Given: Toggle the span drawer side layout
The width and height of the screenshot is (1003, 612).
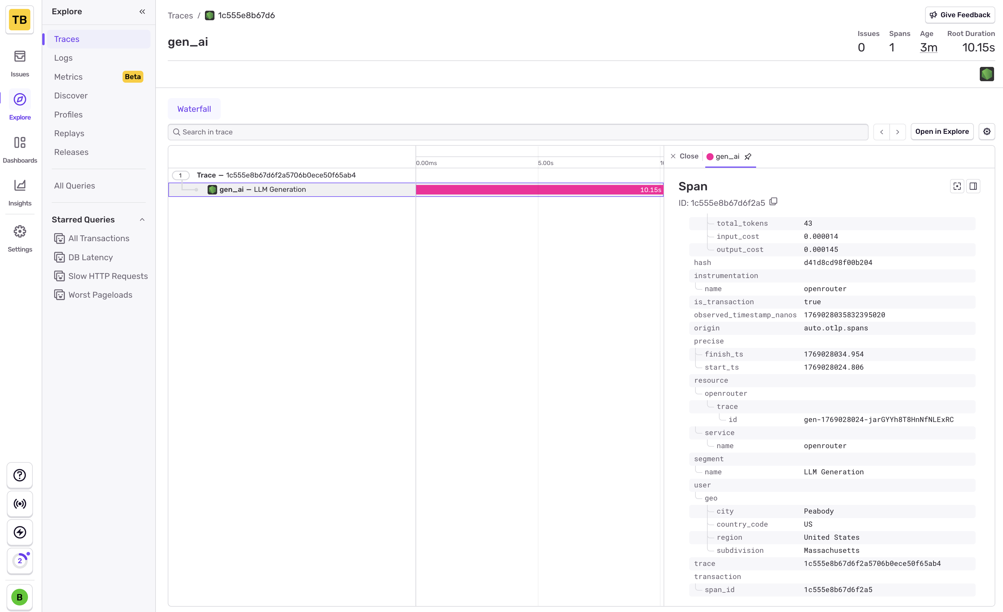Looking at the screenshot, I should (973, 186).
